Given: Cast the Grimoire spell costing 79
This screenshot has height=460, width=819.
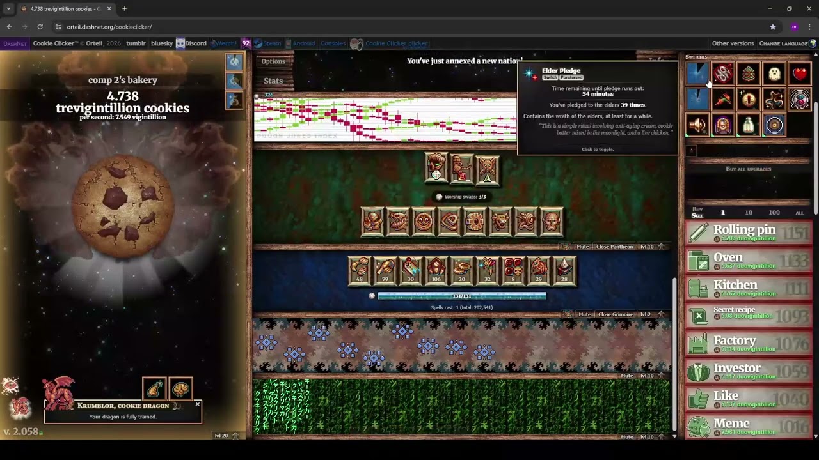Looking at the screenshot, I should (x=385, y=270).
